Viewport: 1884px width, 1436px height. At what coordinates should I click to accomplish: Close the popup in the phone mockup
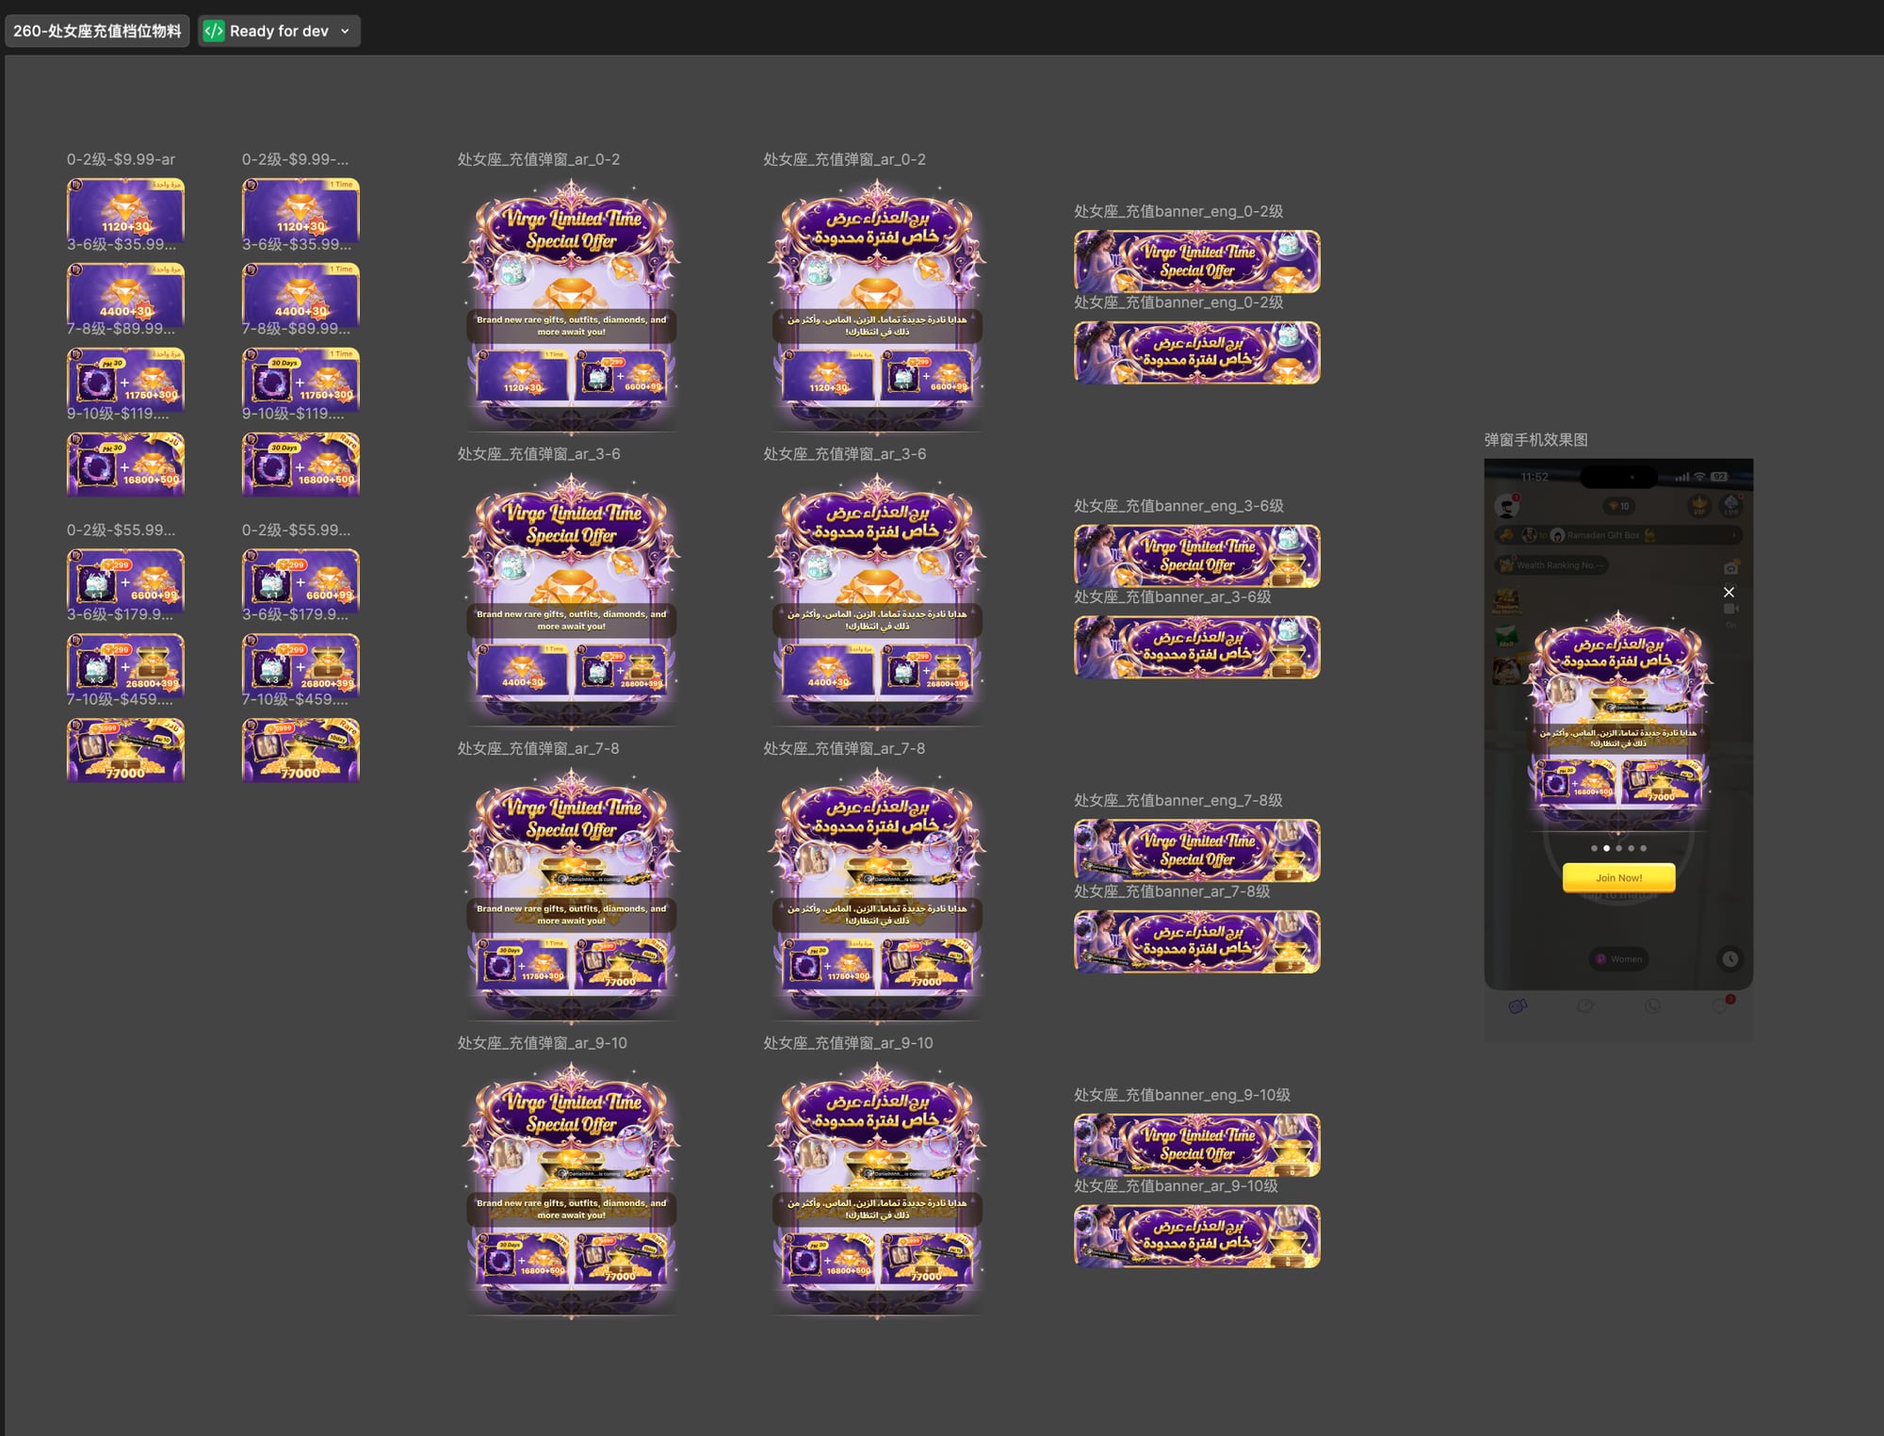click(1729, 592)
